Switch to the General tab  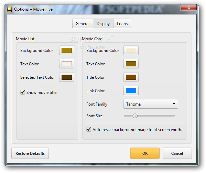pyautogui.click(x=83, y=23)
